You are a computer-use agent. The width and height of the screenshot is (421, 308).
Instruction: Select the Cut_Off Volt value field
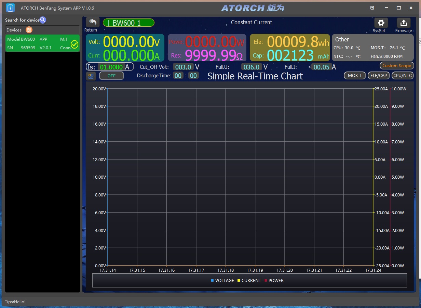pyautogui.click(x=183, y=67)
